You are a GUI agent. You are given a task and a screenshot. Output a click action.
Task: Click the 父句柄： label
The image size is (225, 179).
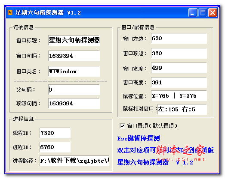tap(26, 90)
